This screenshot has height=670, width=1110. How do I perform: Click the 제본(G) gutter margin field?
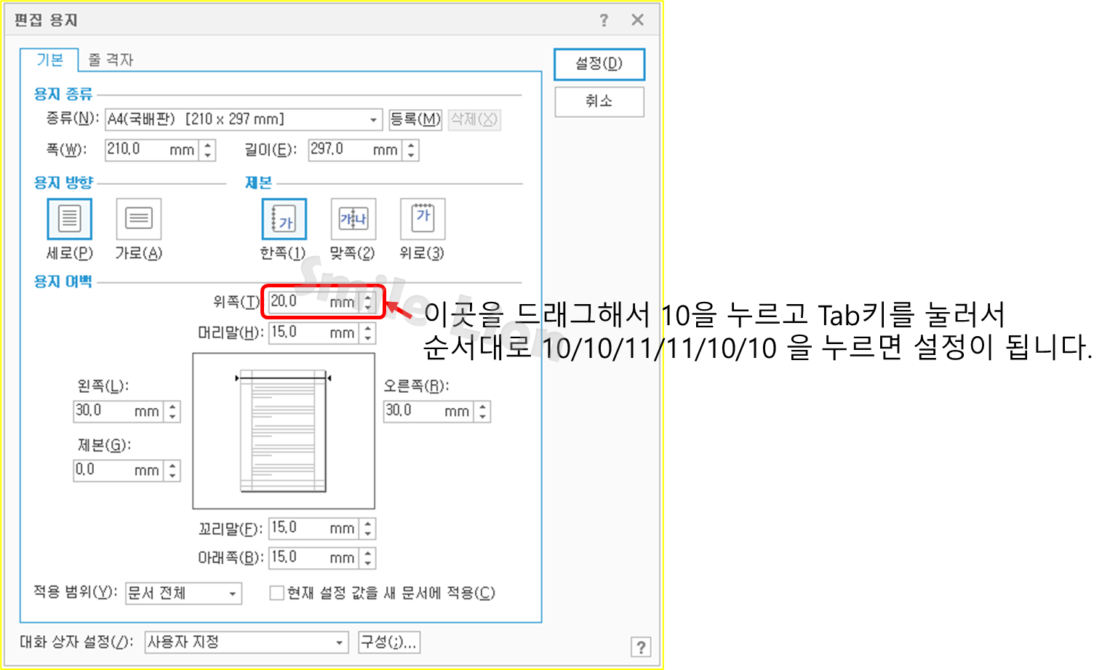[119, 471]
